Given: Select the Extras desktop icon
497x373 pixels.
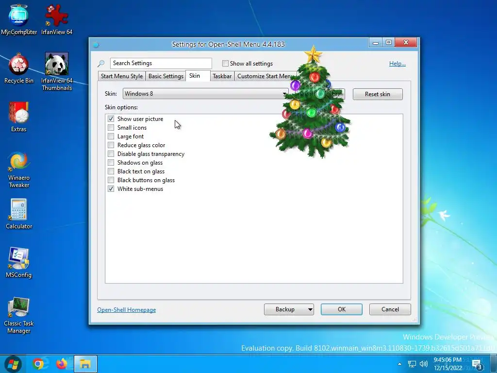Looking at the screenshot, I should point(19,117).
